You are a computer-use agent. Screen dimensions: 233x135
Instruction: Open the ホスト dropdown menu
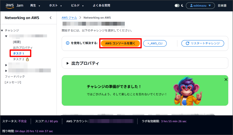click(x=55, y=6)
